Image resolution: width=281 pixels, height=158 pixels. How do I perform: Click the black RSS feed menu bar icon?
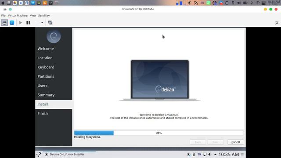(196, 3)
